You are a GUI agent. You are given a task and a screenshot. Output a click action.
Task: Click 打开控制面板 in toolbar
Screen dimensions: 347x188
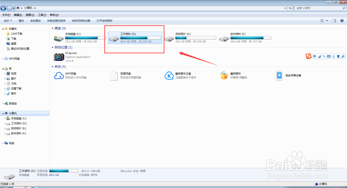click(x=104, y=21)
